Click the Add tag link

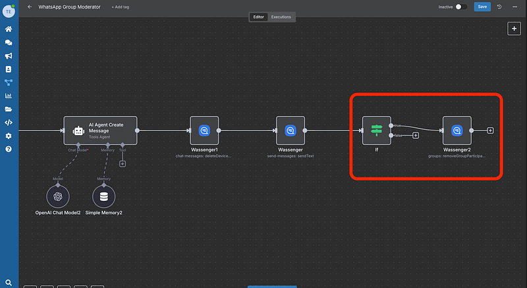[x=120, y=7]
